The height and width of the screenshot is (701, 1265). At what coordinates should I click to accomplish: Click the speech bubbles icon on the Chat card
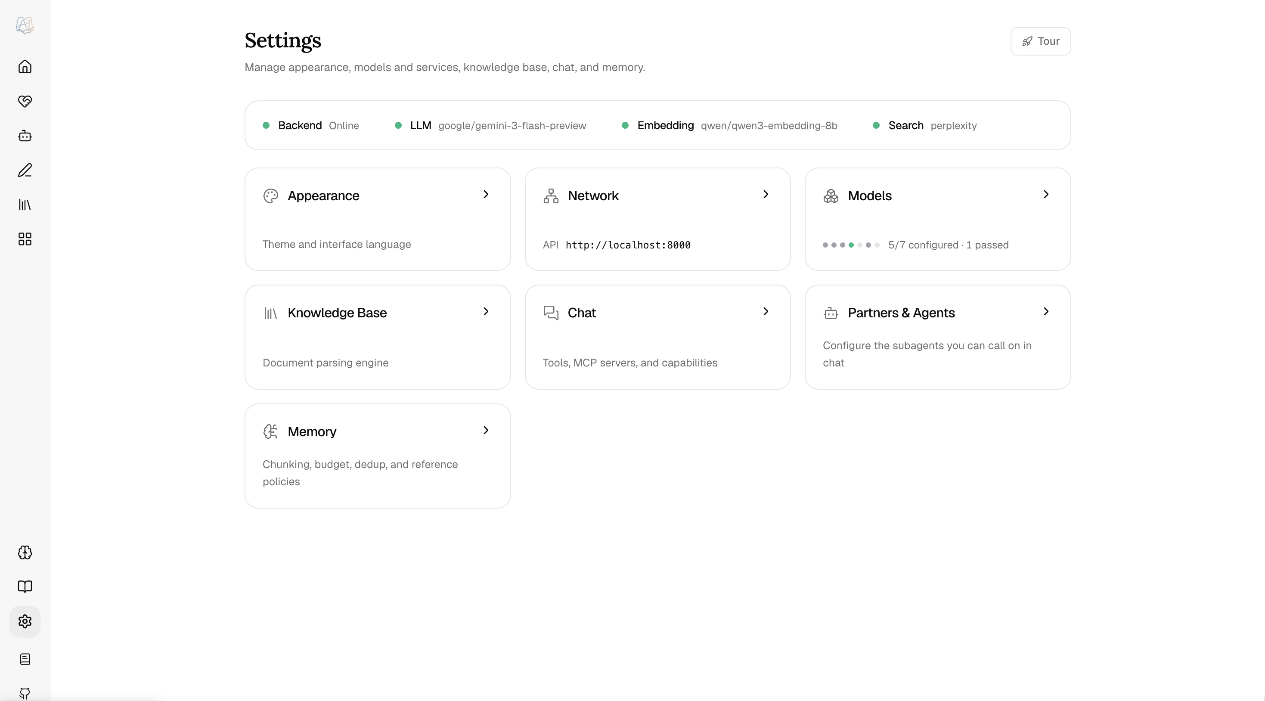click(551, 313)
